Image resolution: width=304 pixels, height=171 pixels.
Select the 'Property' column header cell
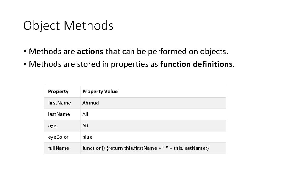[62, 92]
